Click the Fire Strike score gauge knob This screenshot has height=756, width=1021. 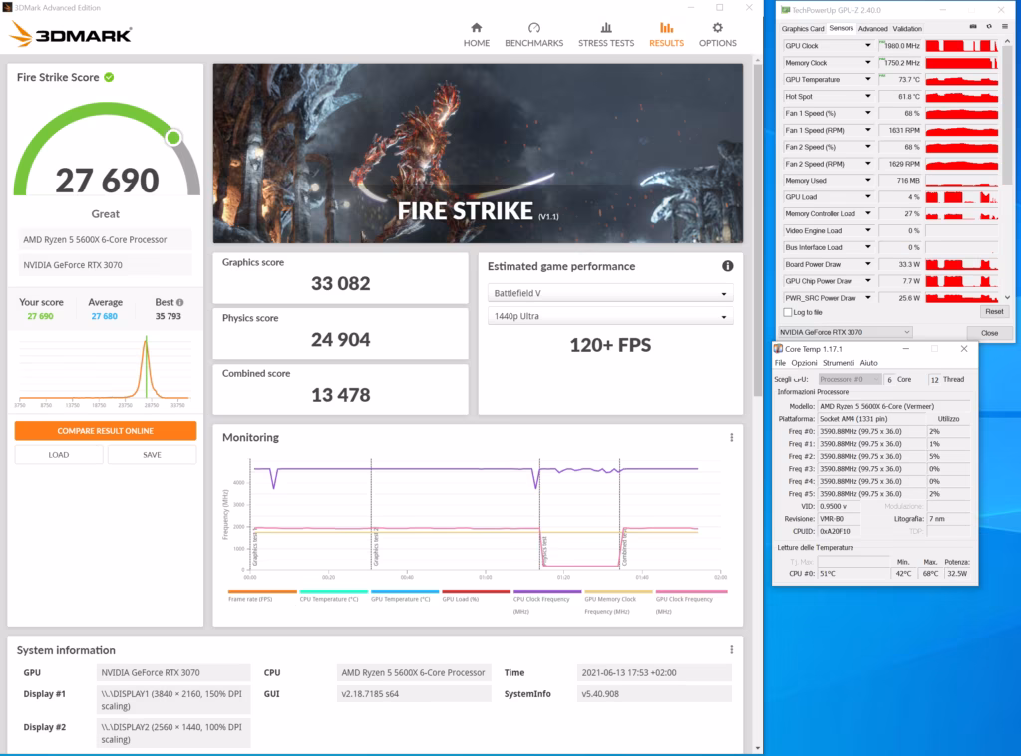(173, 138)
